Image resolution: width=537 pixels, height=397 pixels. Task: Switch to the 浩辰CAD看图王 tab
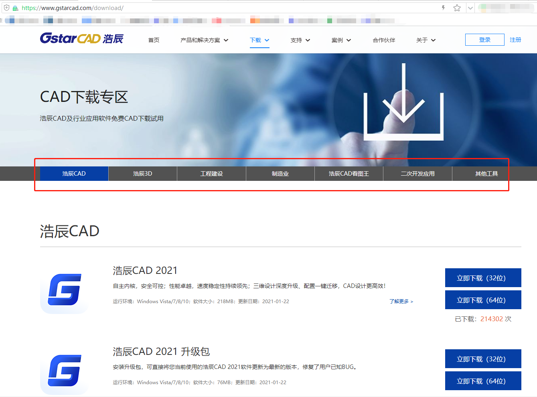coord(349,174)
